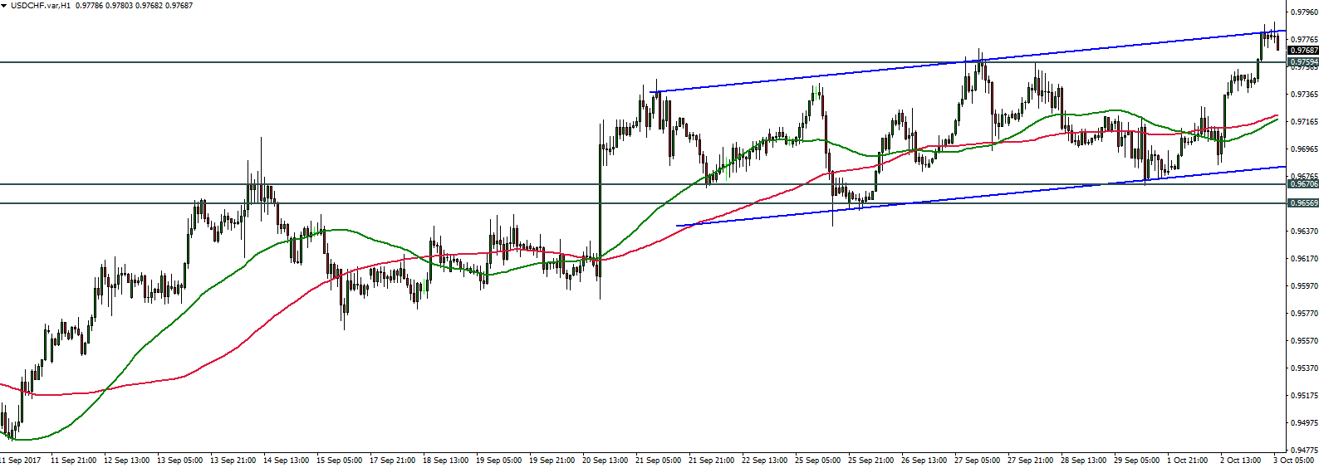Click the 12 Sep 13:00 time label
The height and width of the screenshot is (468, 1319).
point(126,461)
